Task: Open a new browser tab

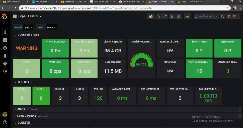Action: coord(208,2)
